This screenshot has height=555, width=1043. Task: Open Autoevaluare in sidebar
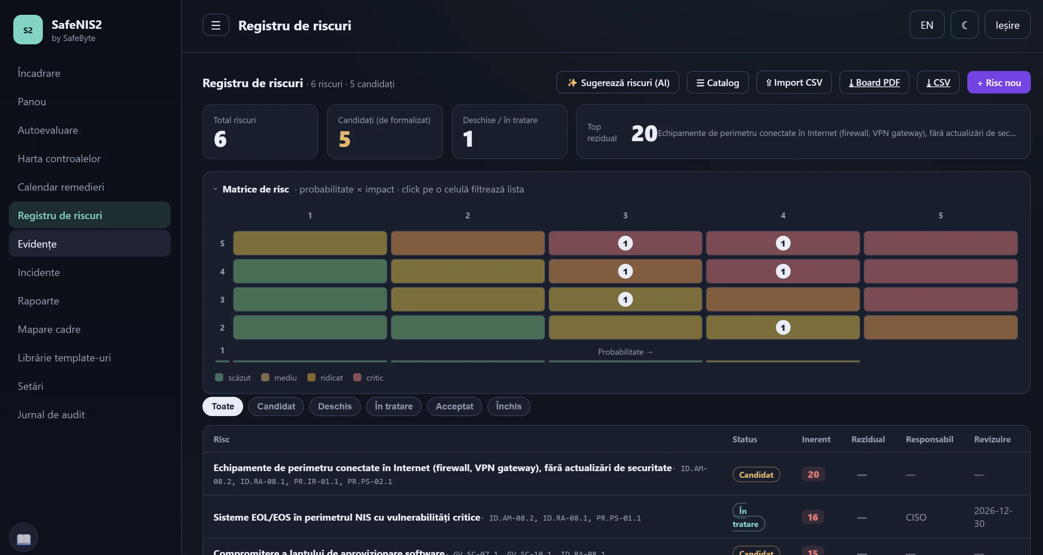(89, 130)
